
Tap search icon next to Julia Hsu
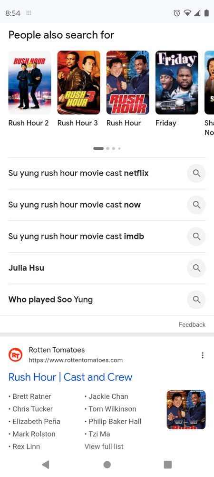tap(196, 268)
